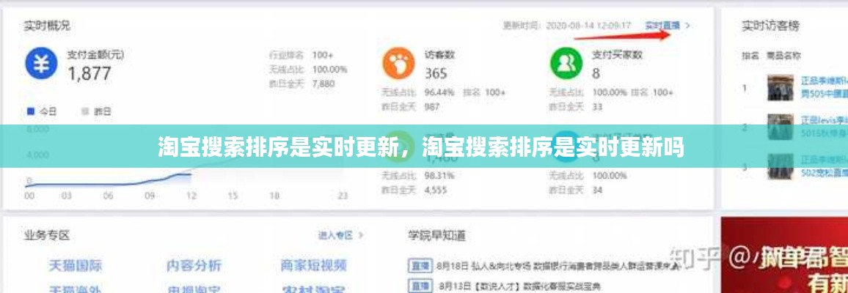Image resolution: width=848 pixels, height=293 pixels.
Task: Toggle the 今日 blue legend marker
Action: click(31, 111)
